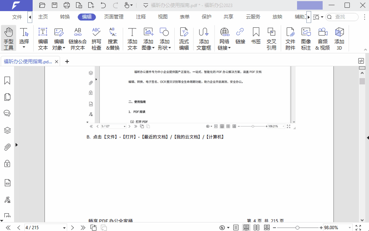Screen dimensions: 369x231
Task: Add a 书签 bookmark with the ribbon icon
Action: pyautogui.click(x=256, y=38)
